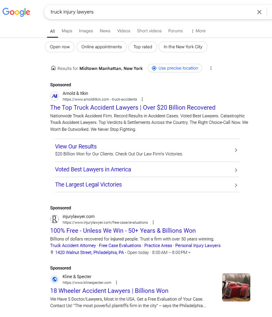Open the Kline & Specter ad options menu

(x=116, y=282)
